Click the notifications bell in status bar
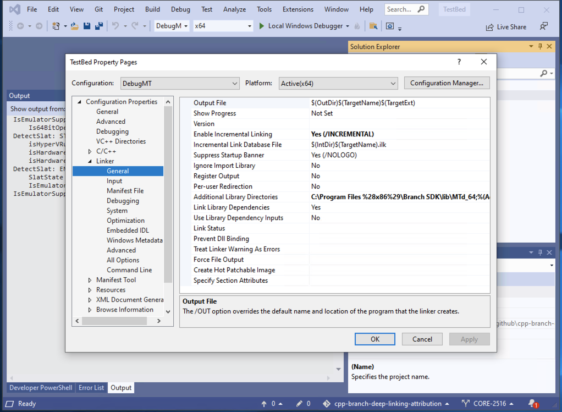Viewport: 562px width, 412px height. click(533, 404)
